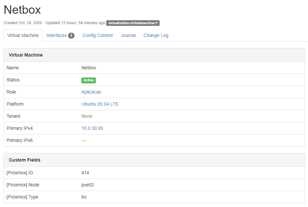Open the Journal tab
Image resolution: width=308 pixels, height=207 pixels.
128,35
